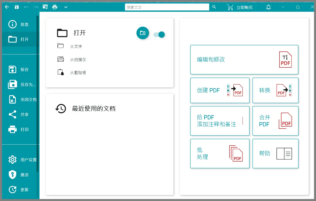Select 从扫描仪 to scan a document
The image size is (316, 201).
point(60,59)
